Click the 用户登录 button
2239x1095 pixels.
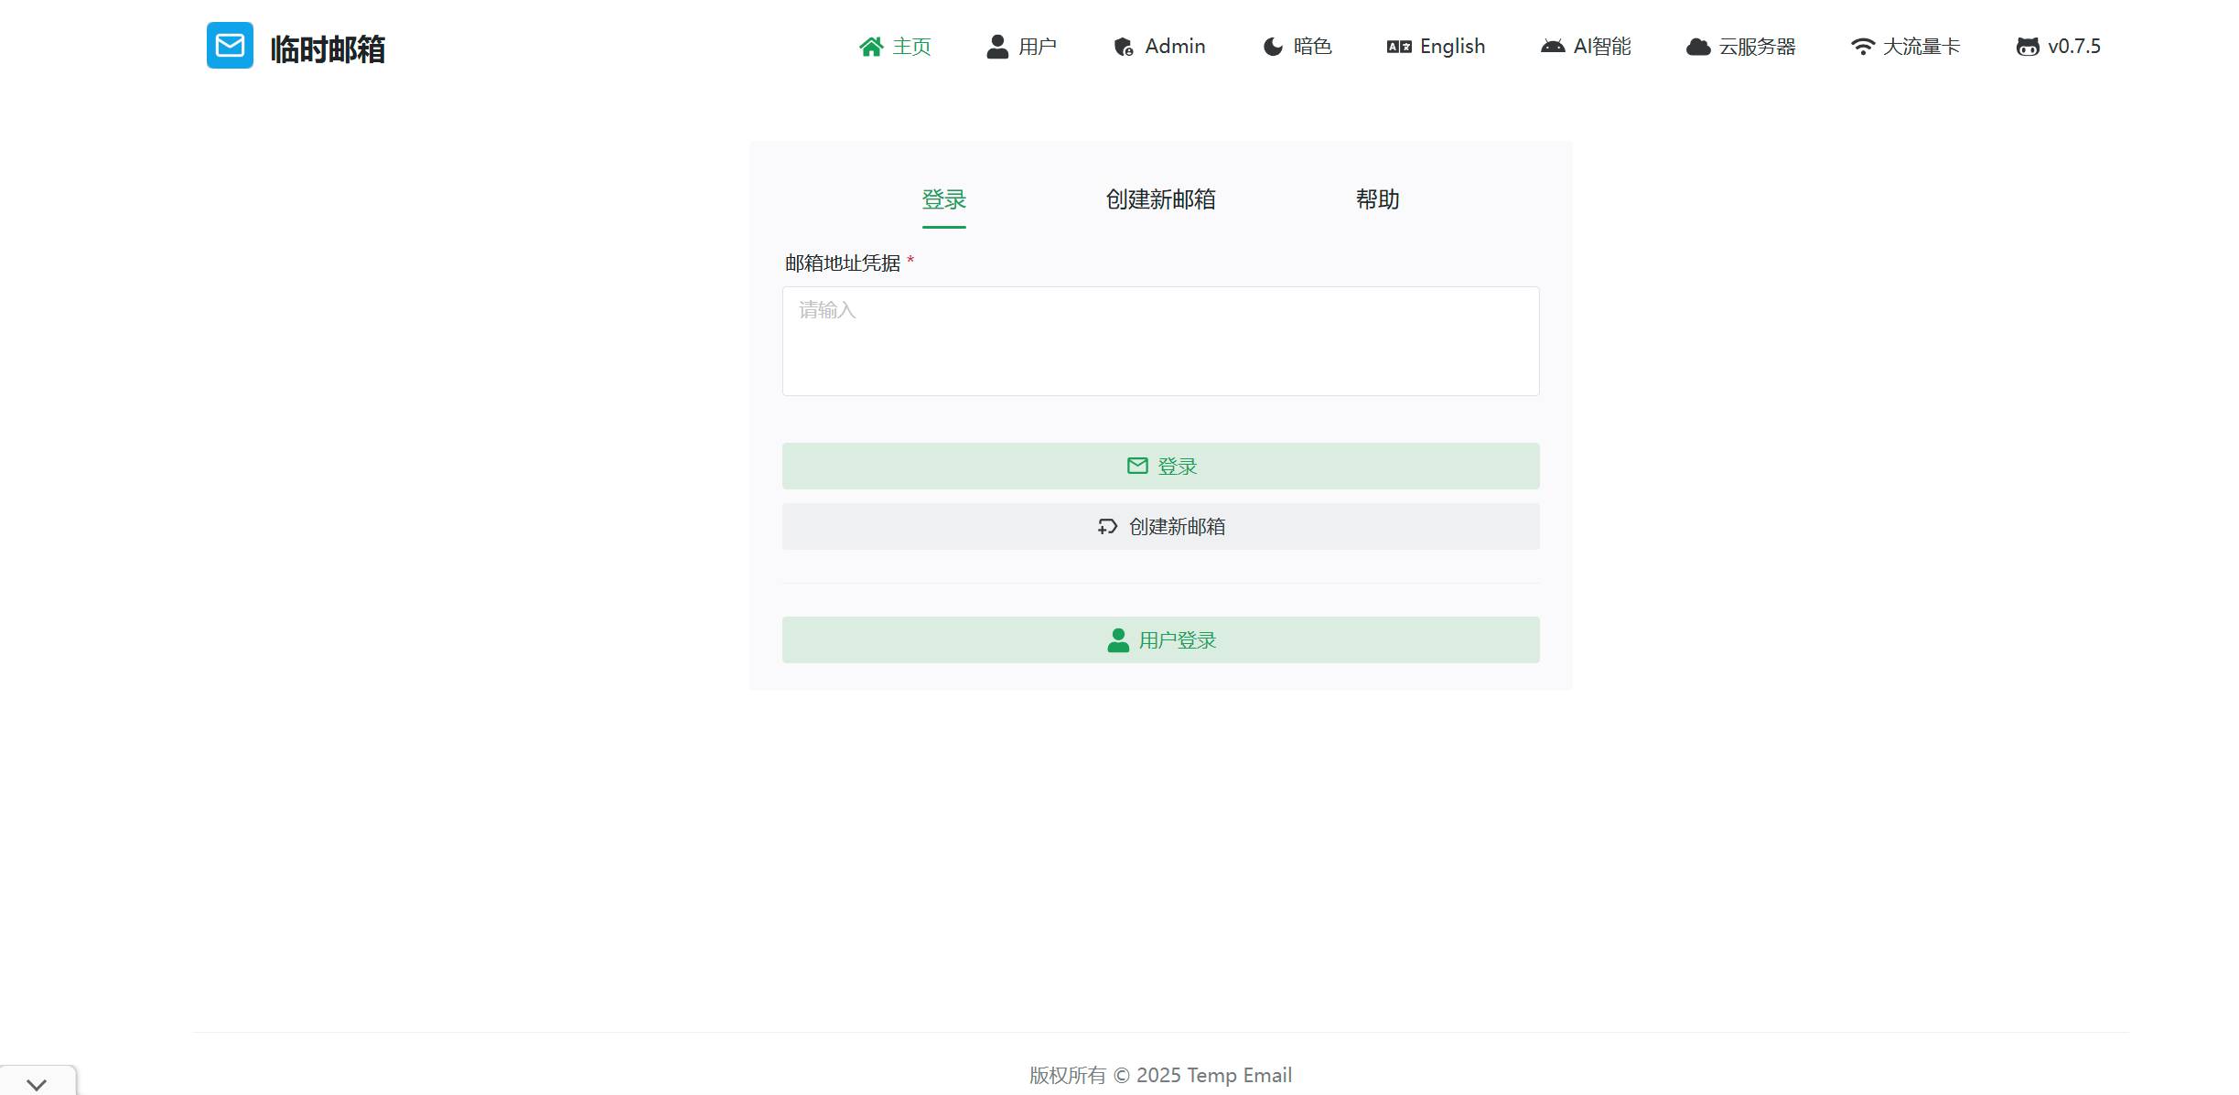[1160, 639]
